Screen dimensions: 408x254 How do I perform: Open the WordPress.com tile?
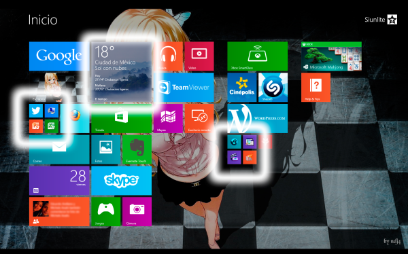point(257,119)
